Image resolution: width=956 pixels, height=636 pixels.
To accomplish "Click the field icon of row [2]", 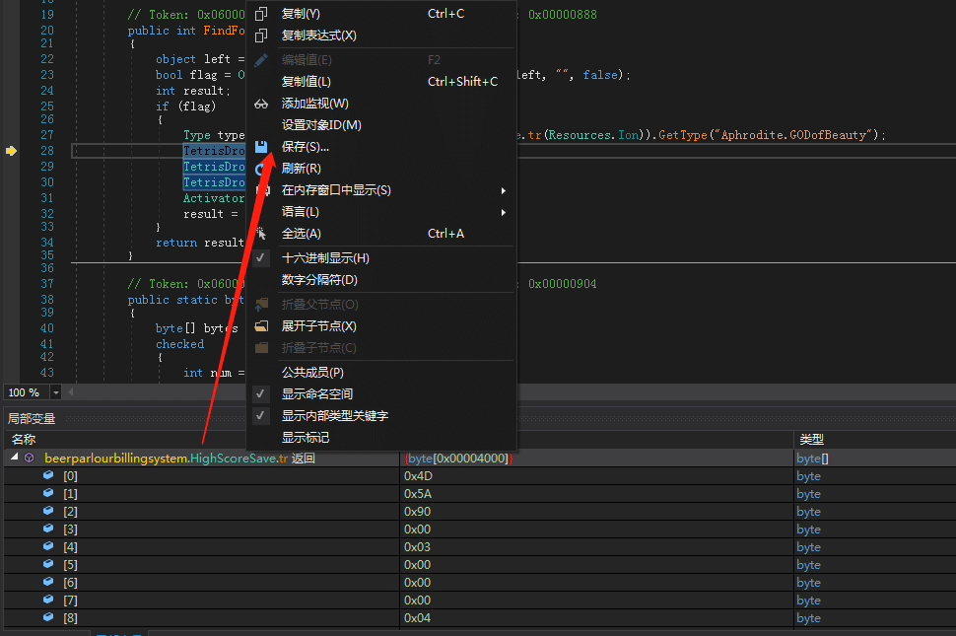I will pos(48,511).
